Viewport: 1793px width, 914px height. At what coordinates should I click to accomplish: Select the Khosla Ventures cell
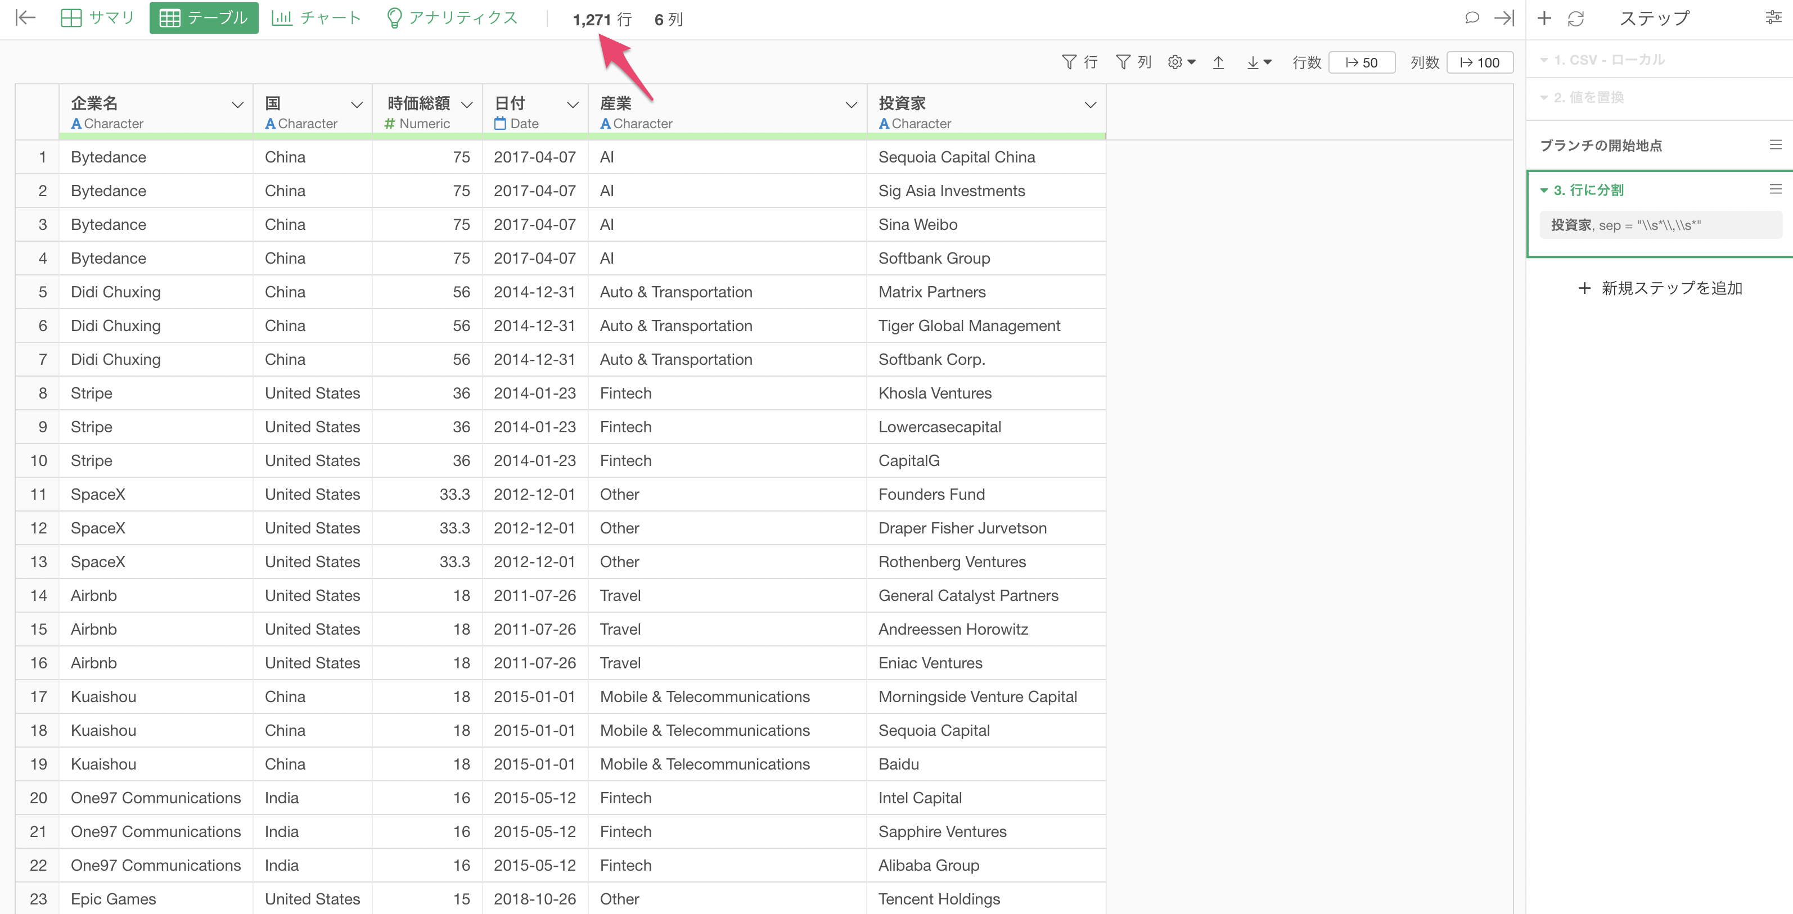click(986, 393)
